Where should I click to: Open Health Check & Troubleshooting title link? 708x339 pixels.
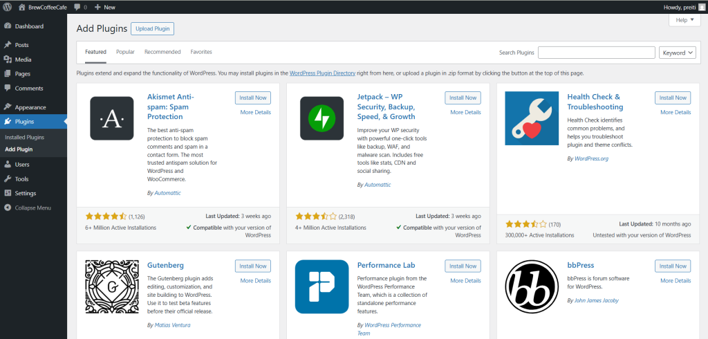tap(595, 102)
